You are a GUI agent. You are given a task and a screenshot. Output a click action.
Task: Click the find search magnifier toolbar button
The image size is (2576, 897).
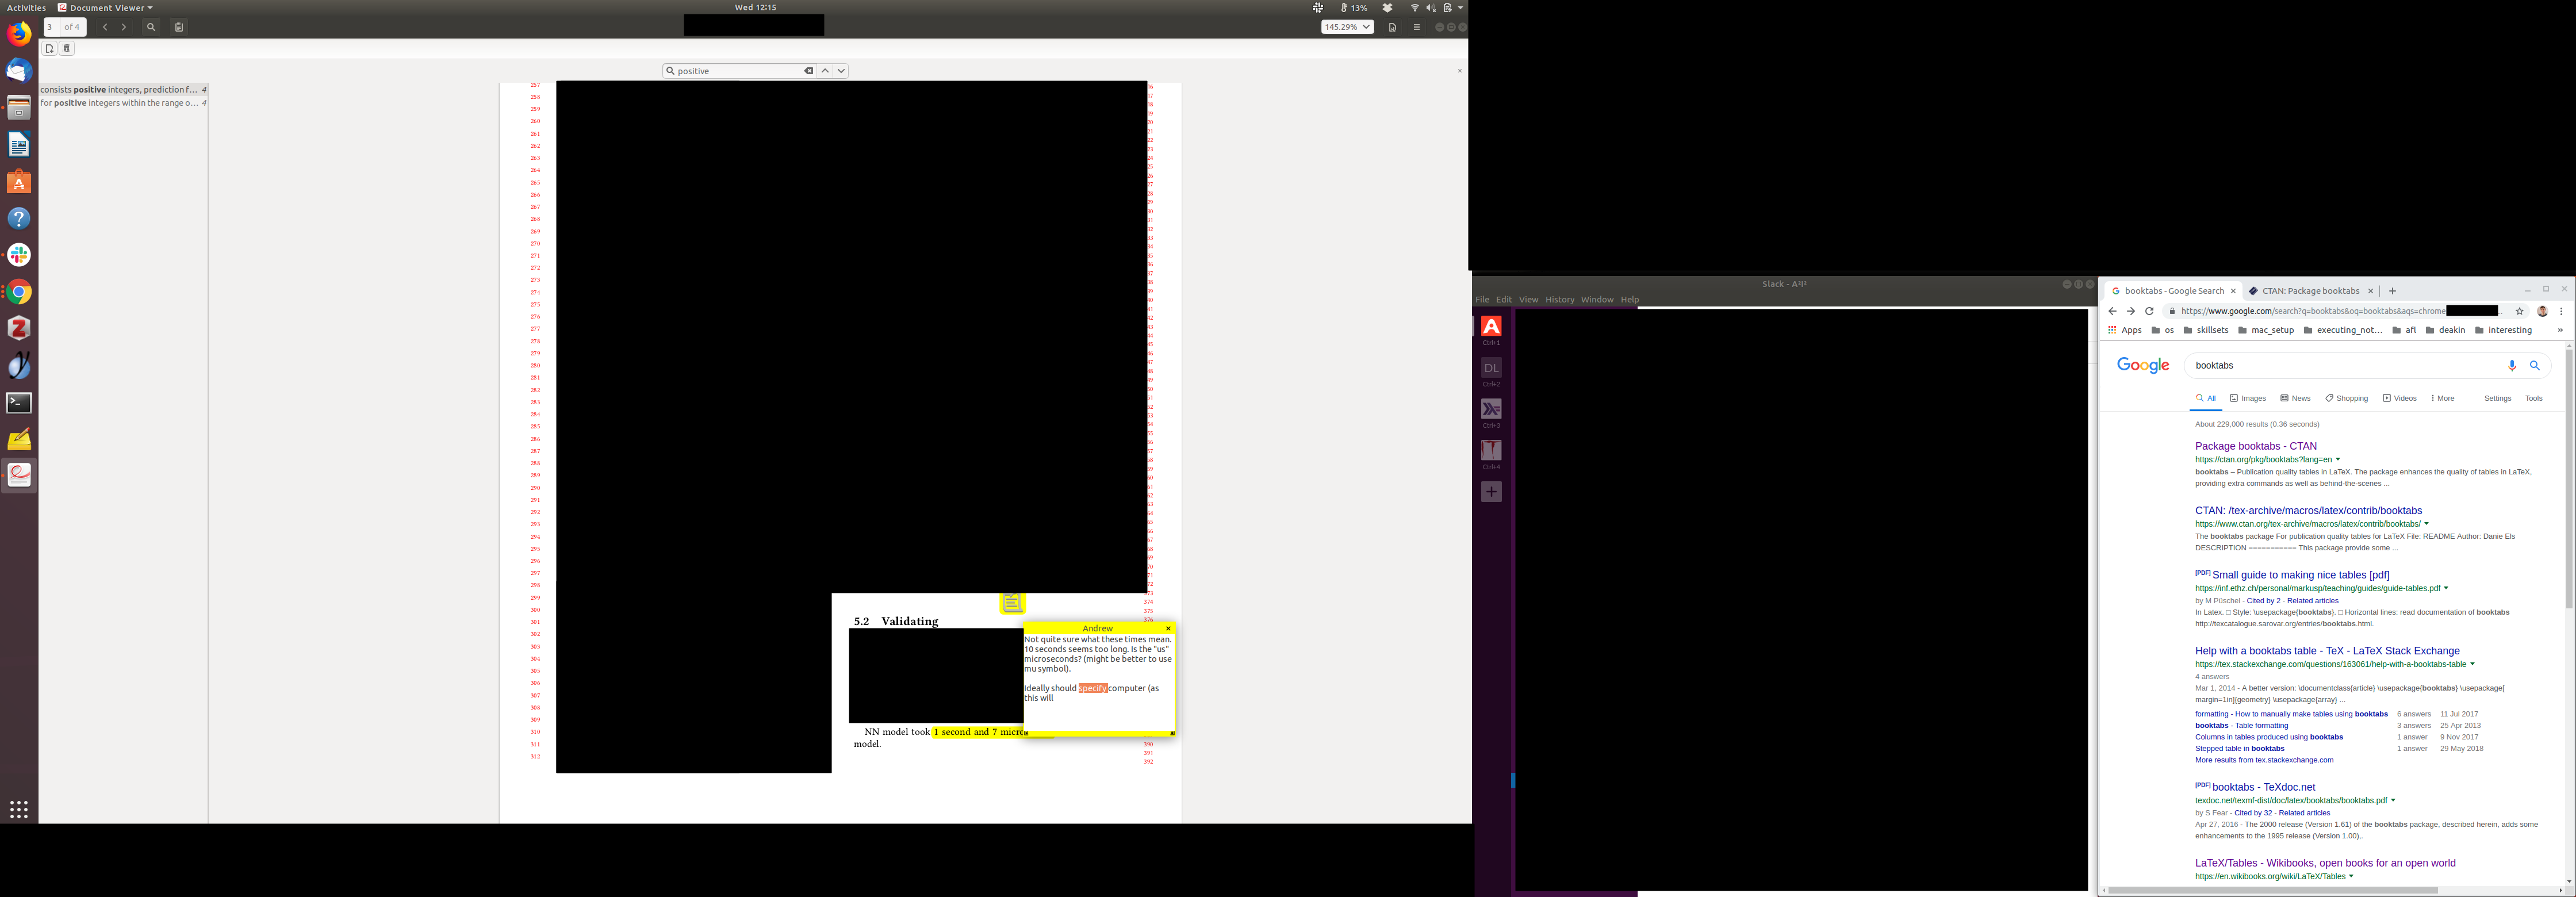[151, 27]
